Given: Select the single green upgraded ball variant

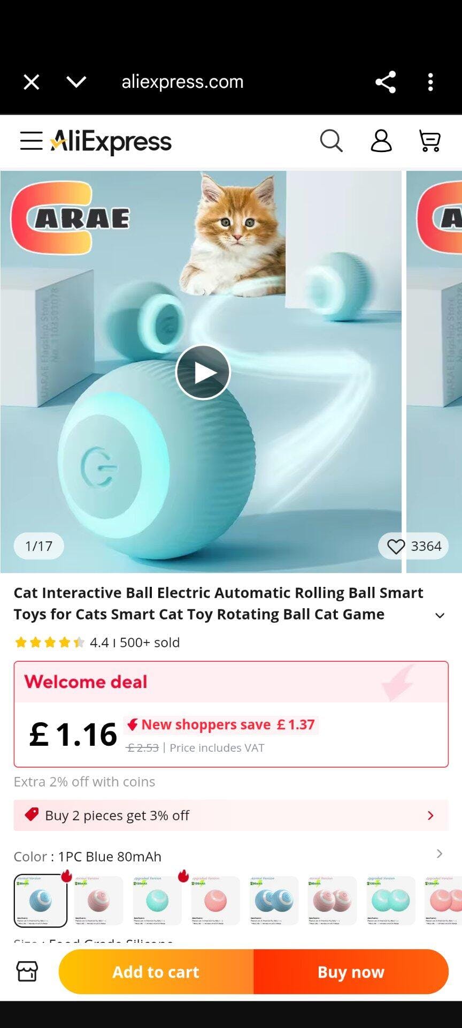Looking at the screenshot, I should click(157, 901).
